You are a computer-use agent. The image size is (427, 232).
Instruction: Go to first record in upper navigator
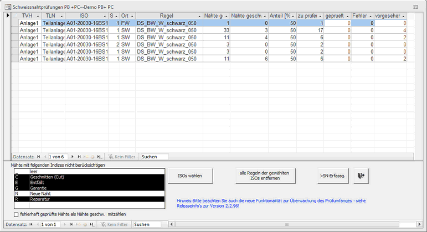(38, 157)
